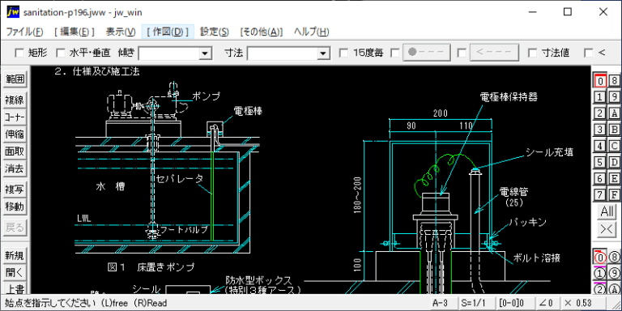622x311 pixels.
Task: Click the × 0.53 zoom status button
Action: click(582, 303)
